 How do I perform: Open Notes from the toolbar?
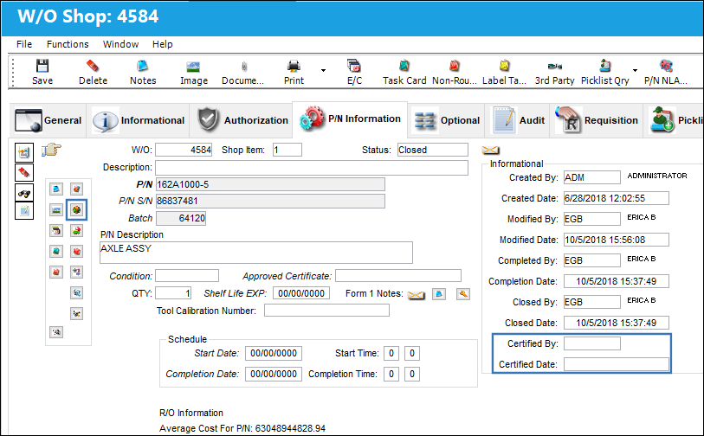point(143,67)
